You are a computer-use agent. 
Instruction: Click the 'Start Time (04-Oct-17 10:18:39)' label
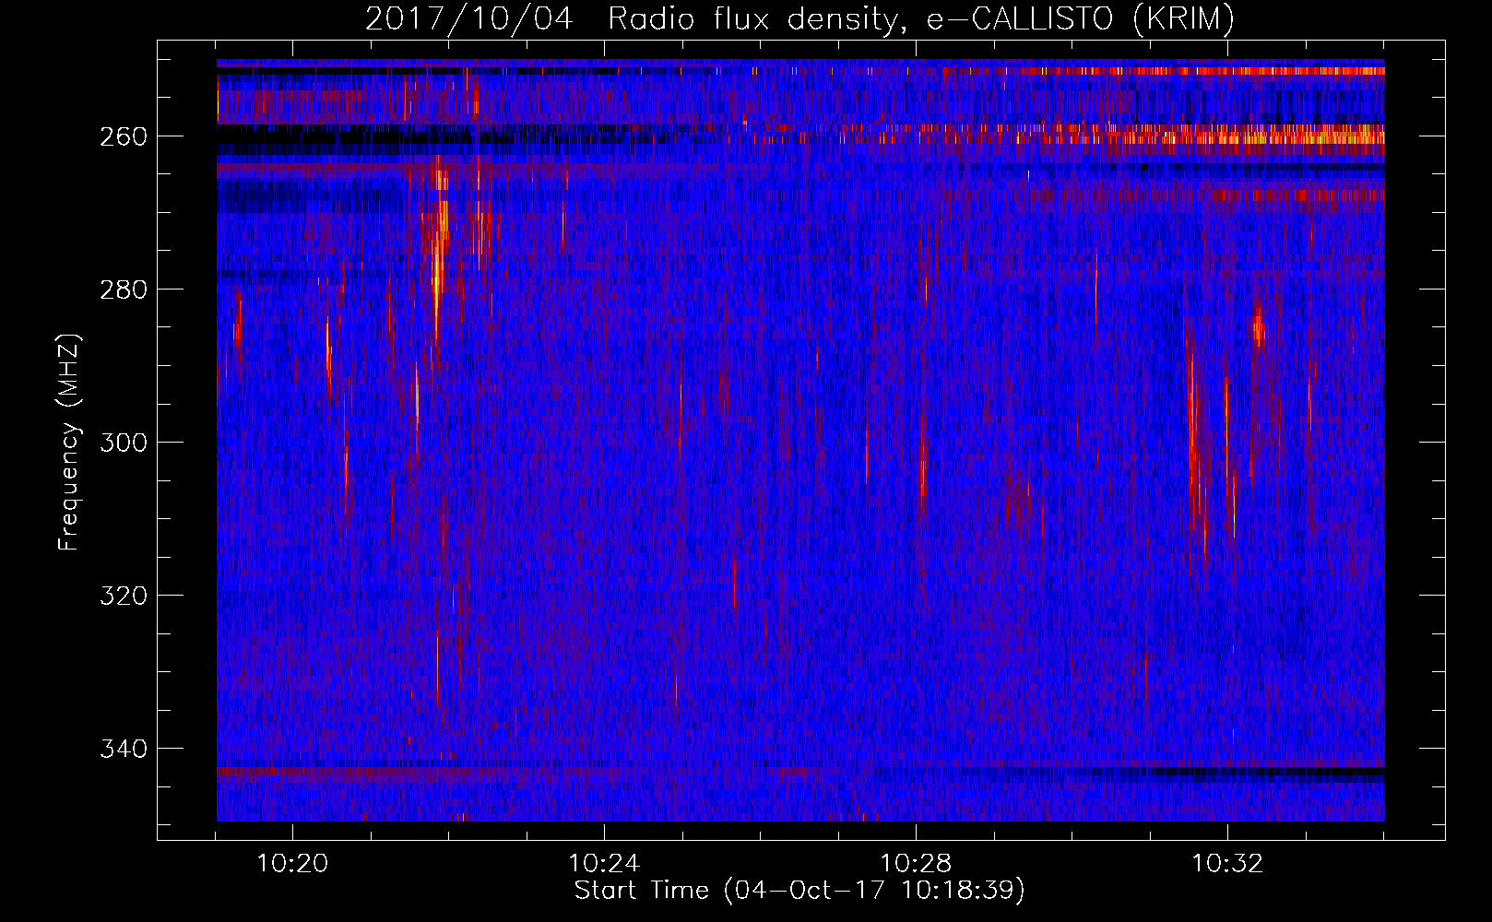799,891
